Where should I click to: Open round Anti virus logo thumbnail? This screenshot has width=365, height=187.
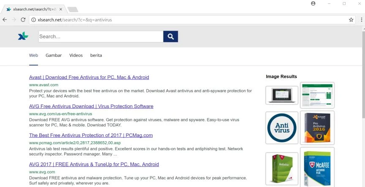282,128
